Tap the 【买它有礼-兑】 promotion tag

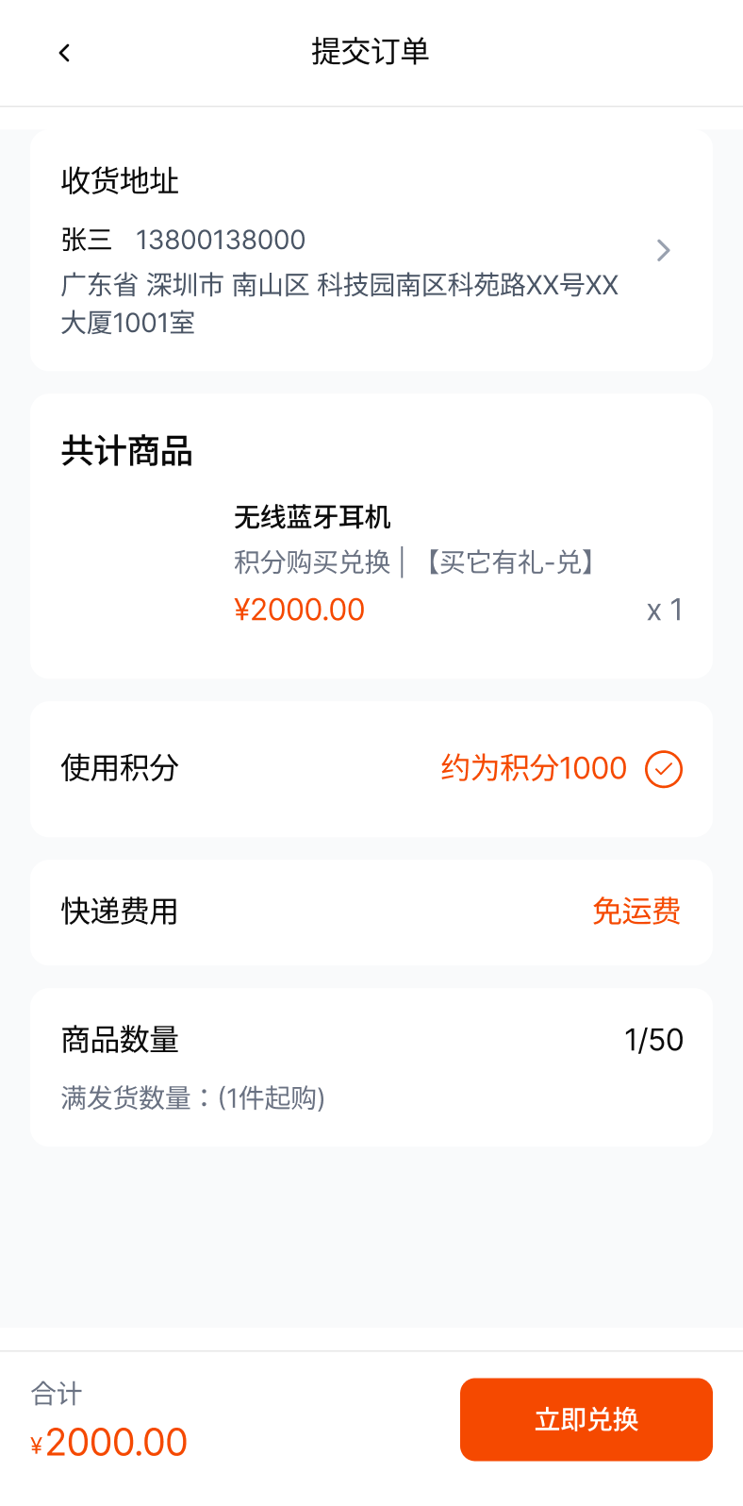(509, 562)
